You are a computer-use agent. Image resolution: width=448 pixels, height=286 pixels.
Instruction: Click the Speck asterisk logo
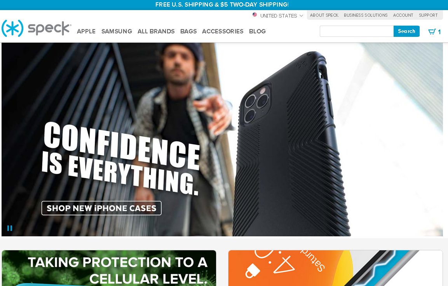tap(12, 28)
